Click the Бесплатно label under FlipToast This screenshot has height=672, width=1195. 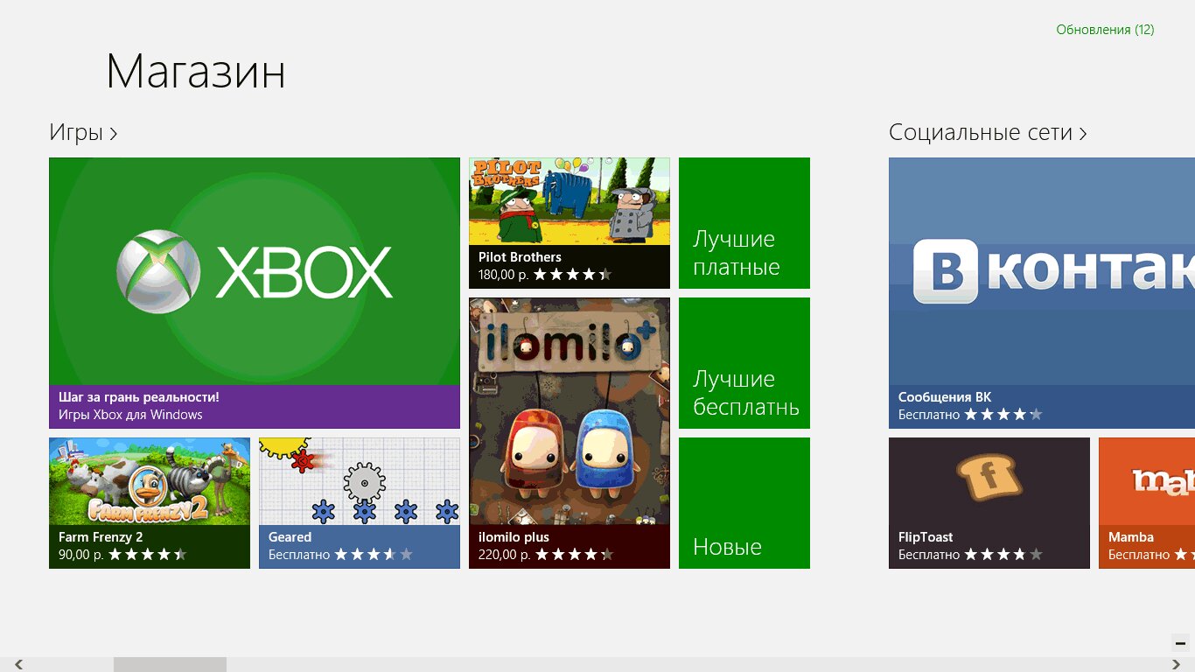(929, 555)
